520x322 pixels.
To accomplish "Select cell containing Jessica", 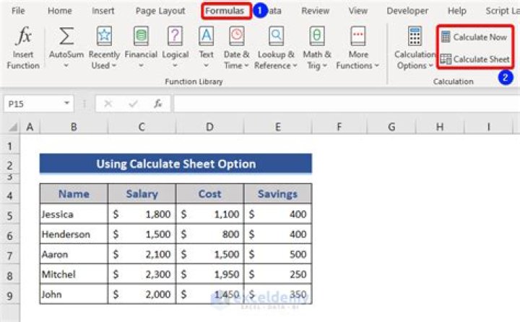I will point(73,215).
